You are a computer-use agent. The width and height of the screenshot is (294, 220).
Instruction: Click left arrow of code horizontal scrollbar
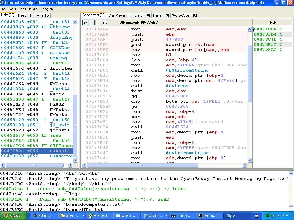tap(84, 165)
